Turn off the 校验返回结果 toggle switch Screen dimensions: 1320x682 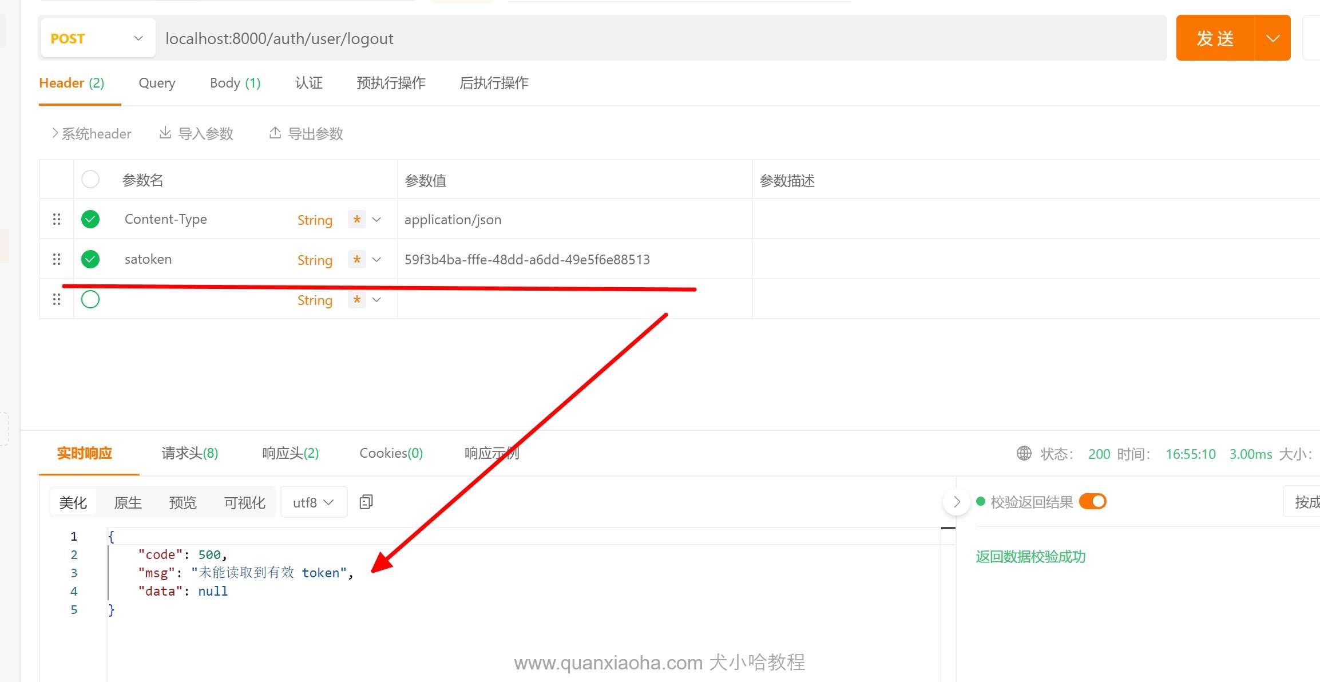1092,502
